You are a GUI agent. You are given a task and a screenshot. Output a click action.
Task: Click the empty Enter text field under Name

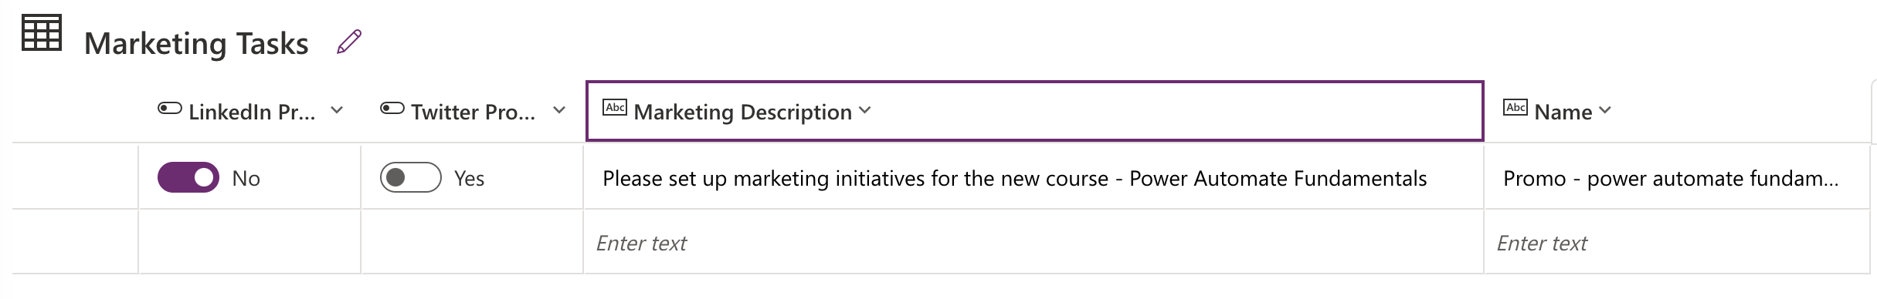point(1677,242)
